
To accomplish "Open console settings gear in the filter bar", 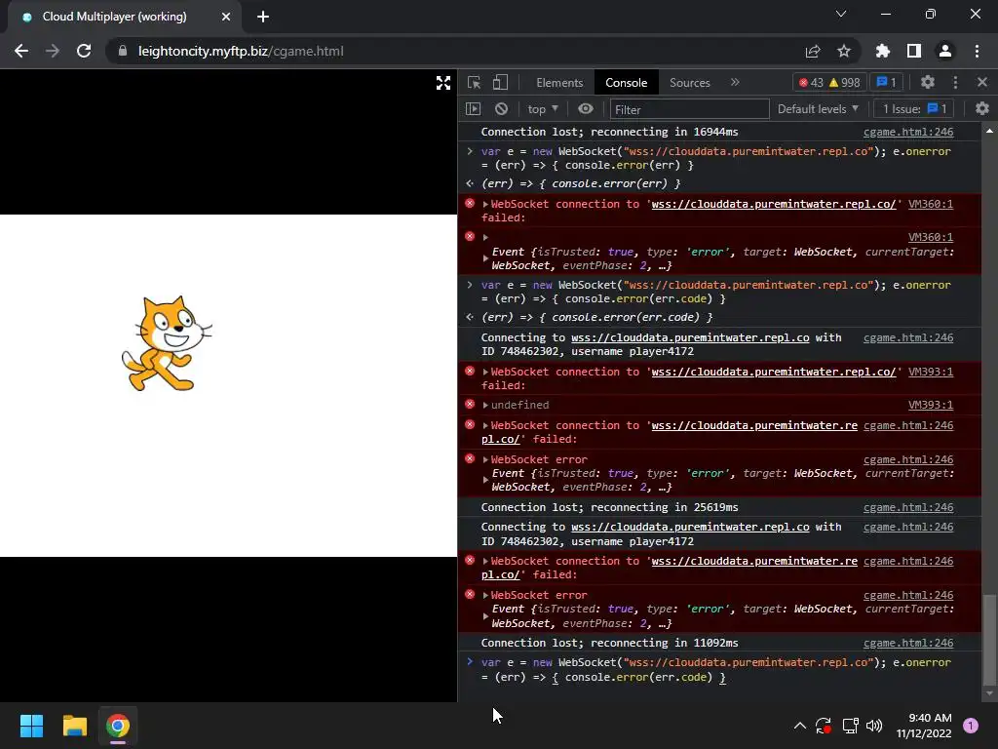I will pos(982,109).
